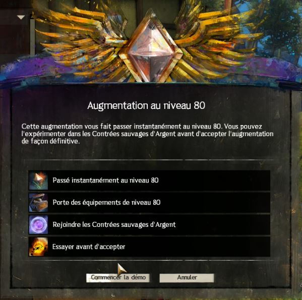Select 'Passé instantanément au niveau 80' row

tap(149, 181)
